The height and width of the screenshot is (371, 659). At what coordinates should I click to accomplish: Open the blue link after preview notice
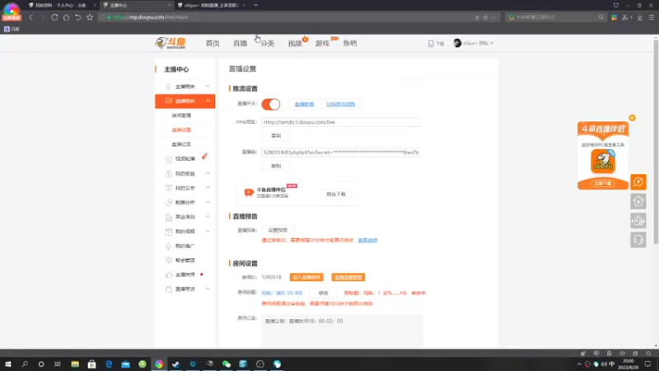point(367,240)
